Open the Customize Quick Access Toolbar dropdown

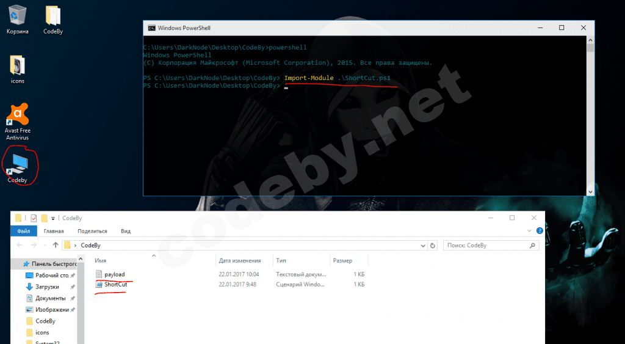click(x=53, y=218)
